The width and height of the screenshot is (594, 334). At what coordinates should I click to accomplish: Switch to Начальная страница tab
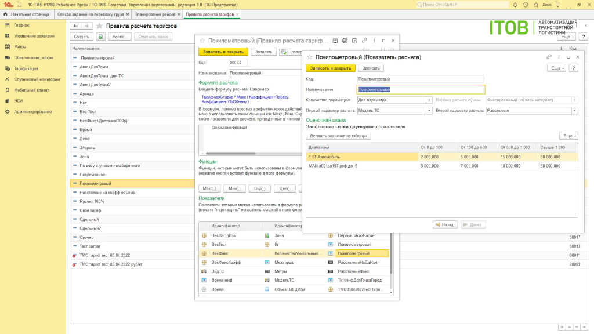click(27, 14)
